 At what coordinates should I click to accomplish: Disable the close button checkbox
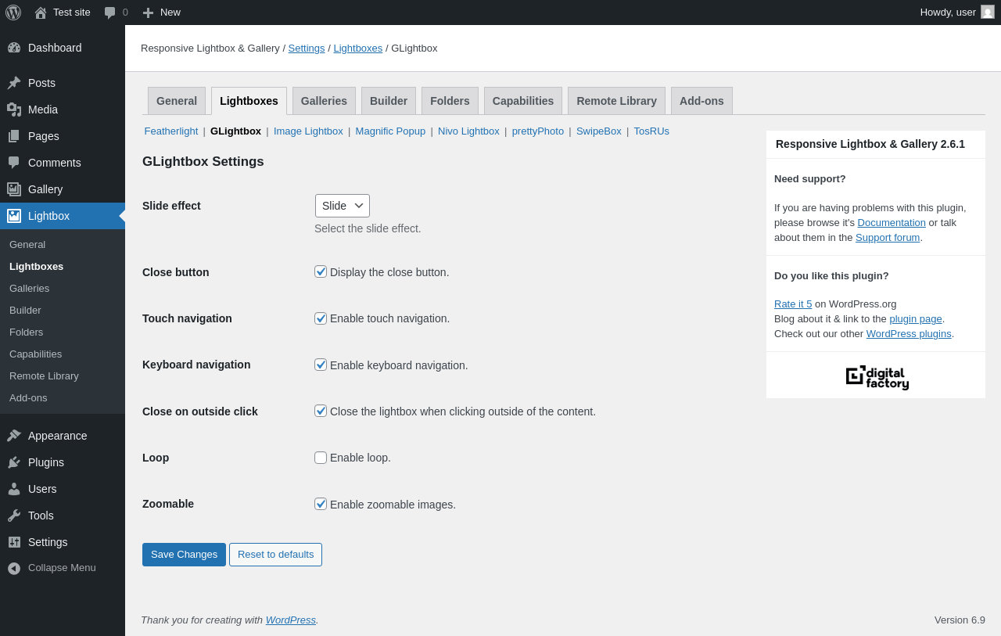pyautogui.click(x=321, y=271)
